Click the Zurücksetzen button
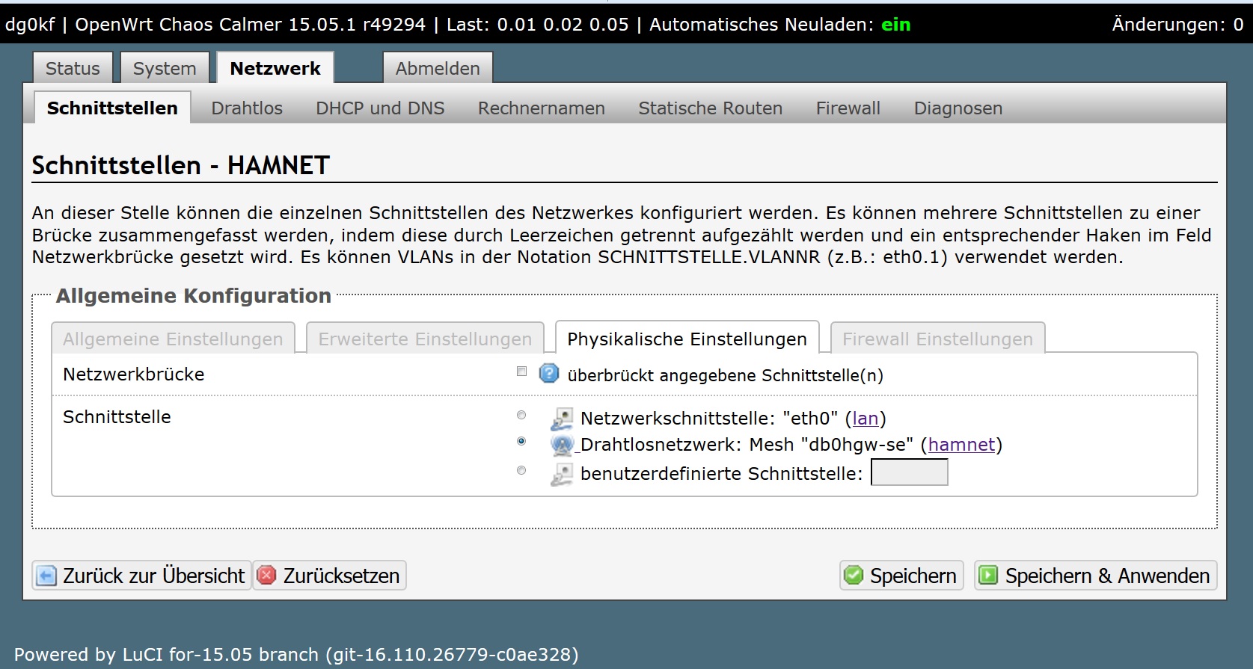1253x669 pixels. coord(329,576)
